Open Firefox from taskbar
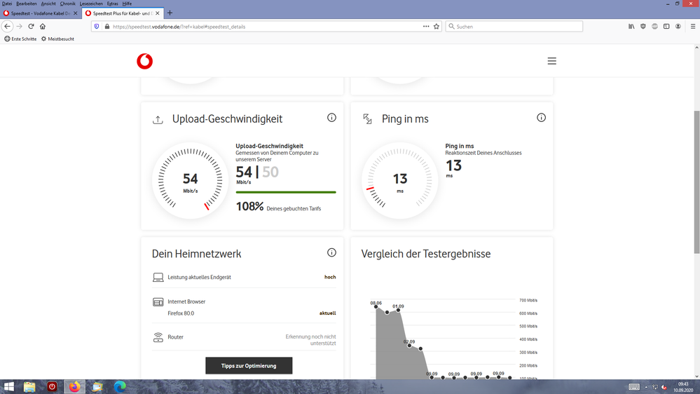This screenshot has width=700, height=394. [74, 386]
